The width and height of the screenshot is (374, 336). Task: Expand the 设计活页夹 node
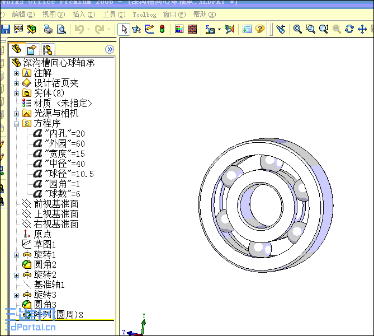pos(16,83)
